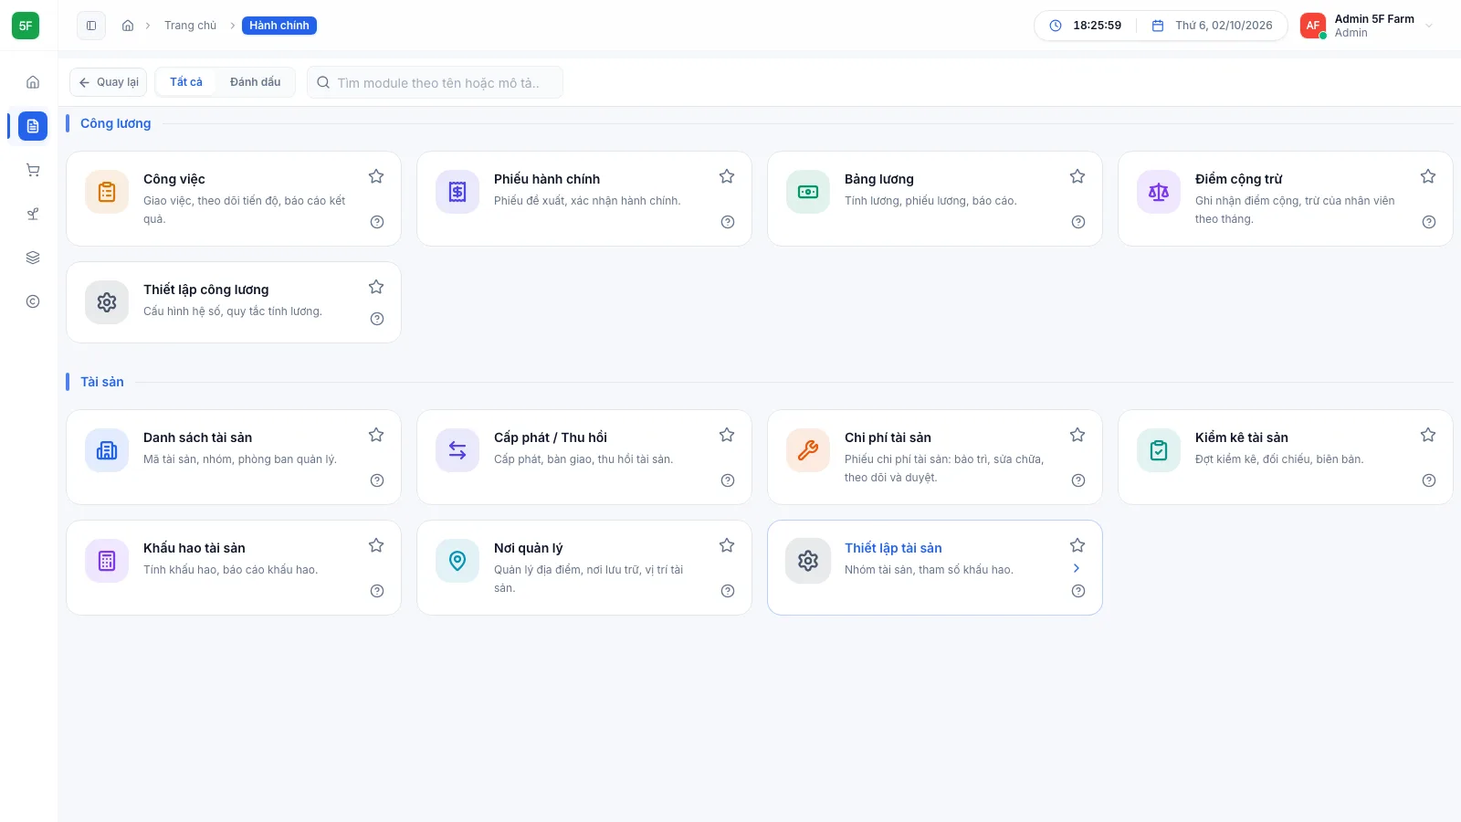The width and height of the screenshot is (1461, 822).
Task: Click the Danh sách tài sản building icon
Action: (107, 450)
